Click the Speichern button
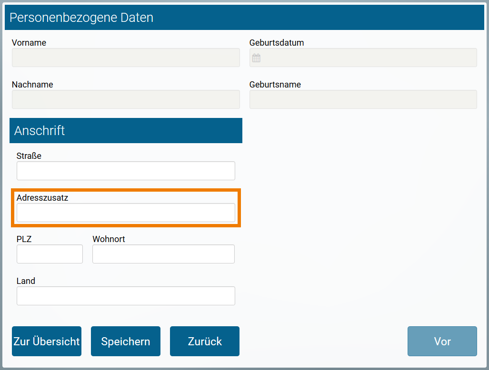Screen dimensions: 489x370 [x=125, y=341]
